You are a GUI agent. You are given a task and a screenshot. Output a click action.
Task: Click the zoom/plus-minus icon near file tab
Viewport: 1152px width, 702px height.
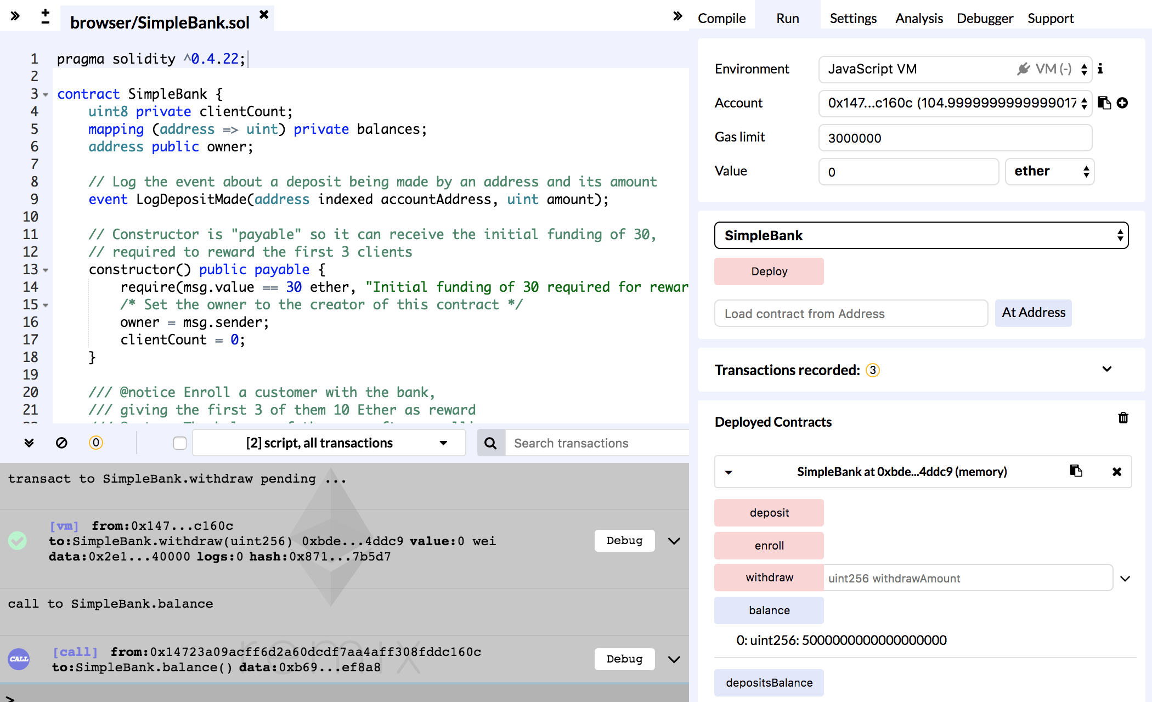[x=46, y=16]
